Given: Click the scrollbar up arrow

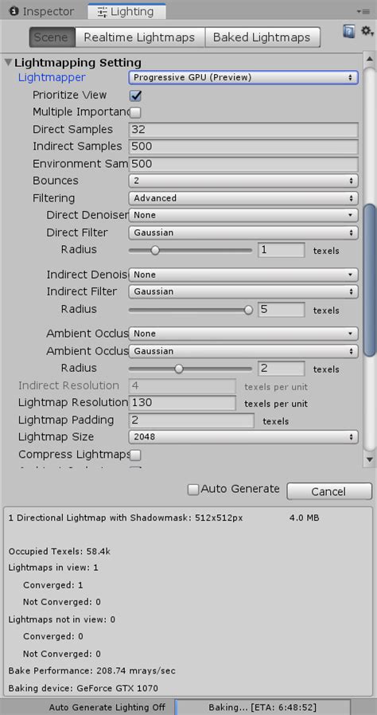Looking at the screenshot, I should coord(369,61).
